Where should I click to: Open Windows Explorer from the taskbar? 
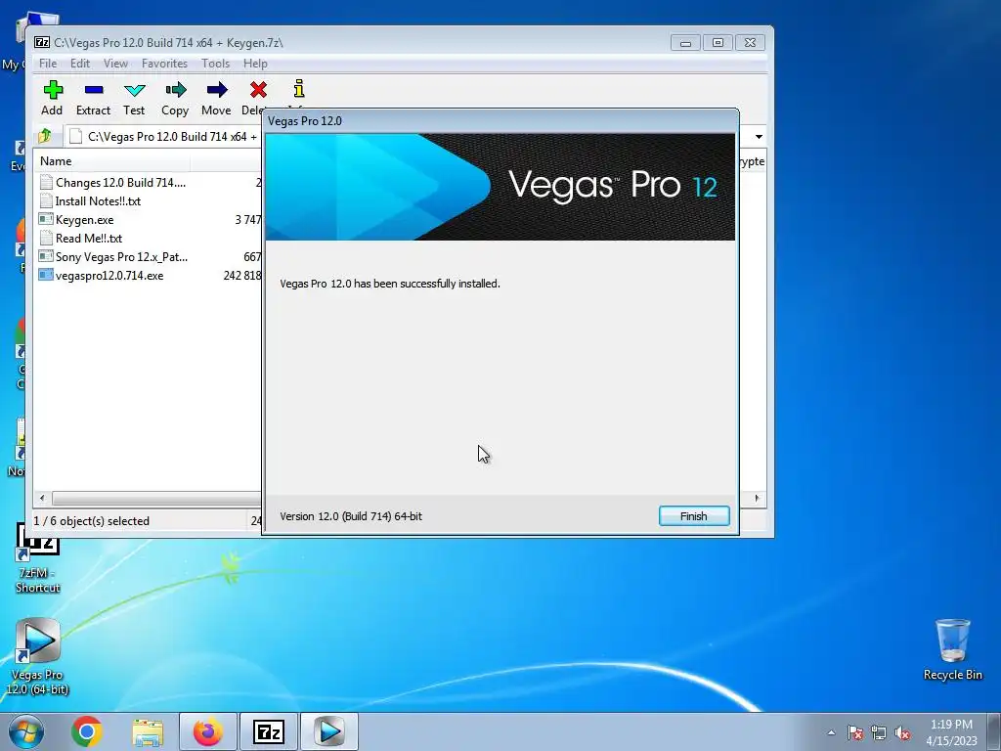pyautogui.click(x=148, y=731)
